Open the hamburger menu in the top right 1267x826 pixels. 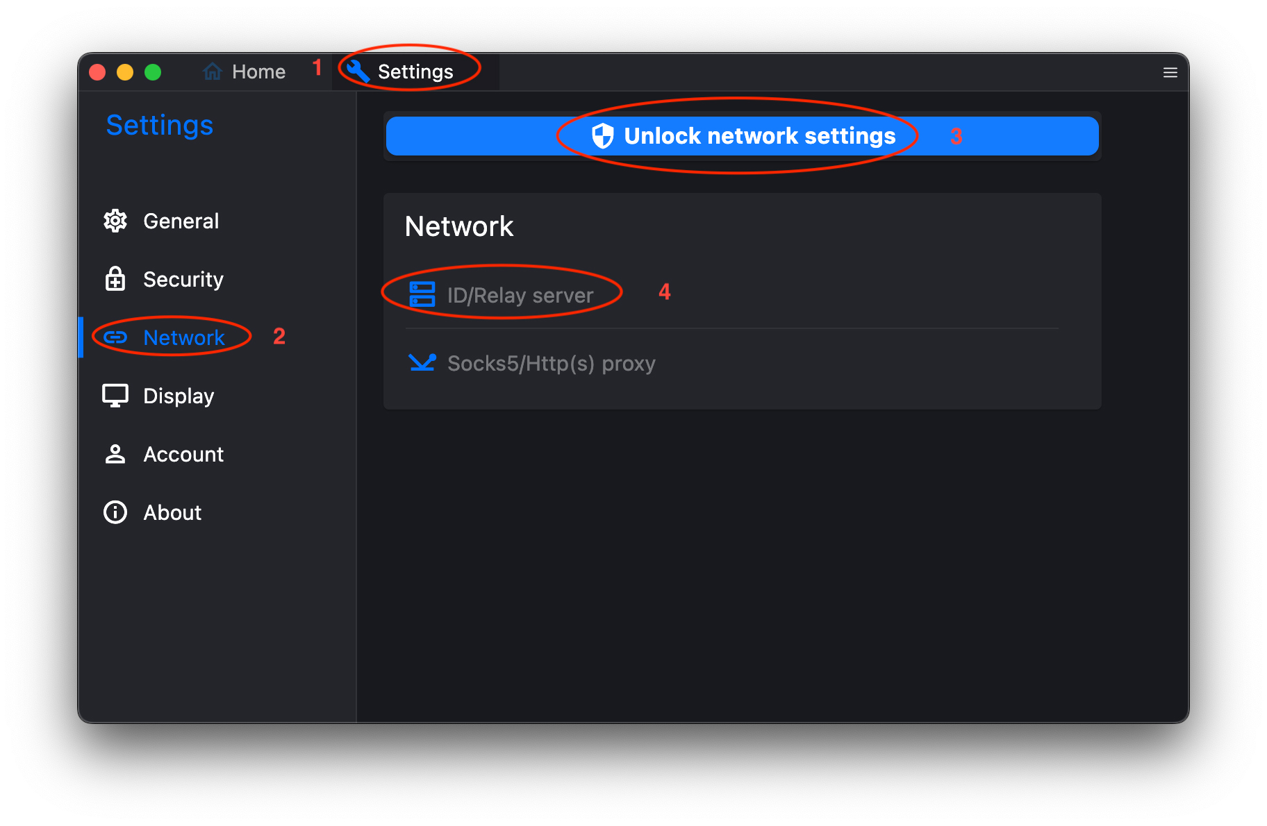[1170, 72]
